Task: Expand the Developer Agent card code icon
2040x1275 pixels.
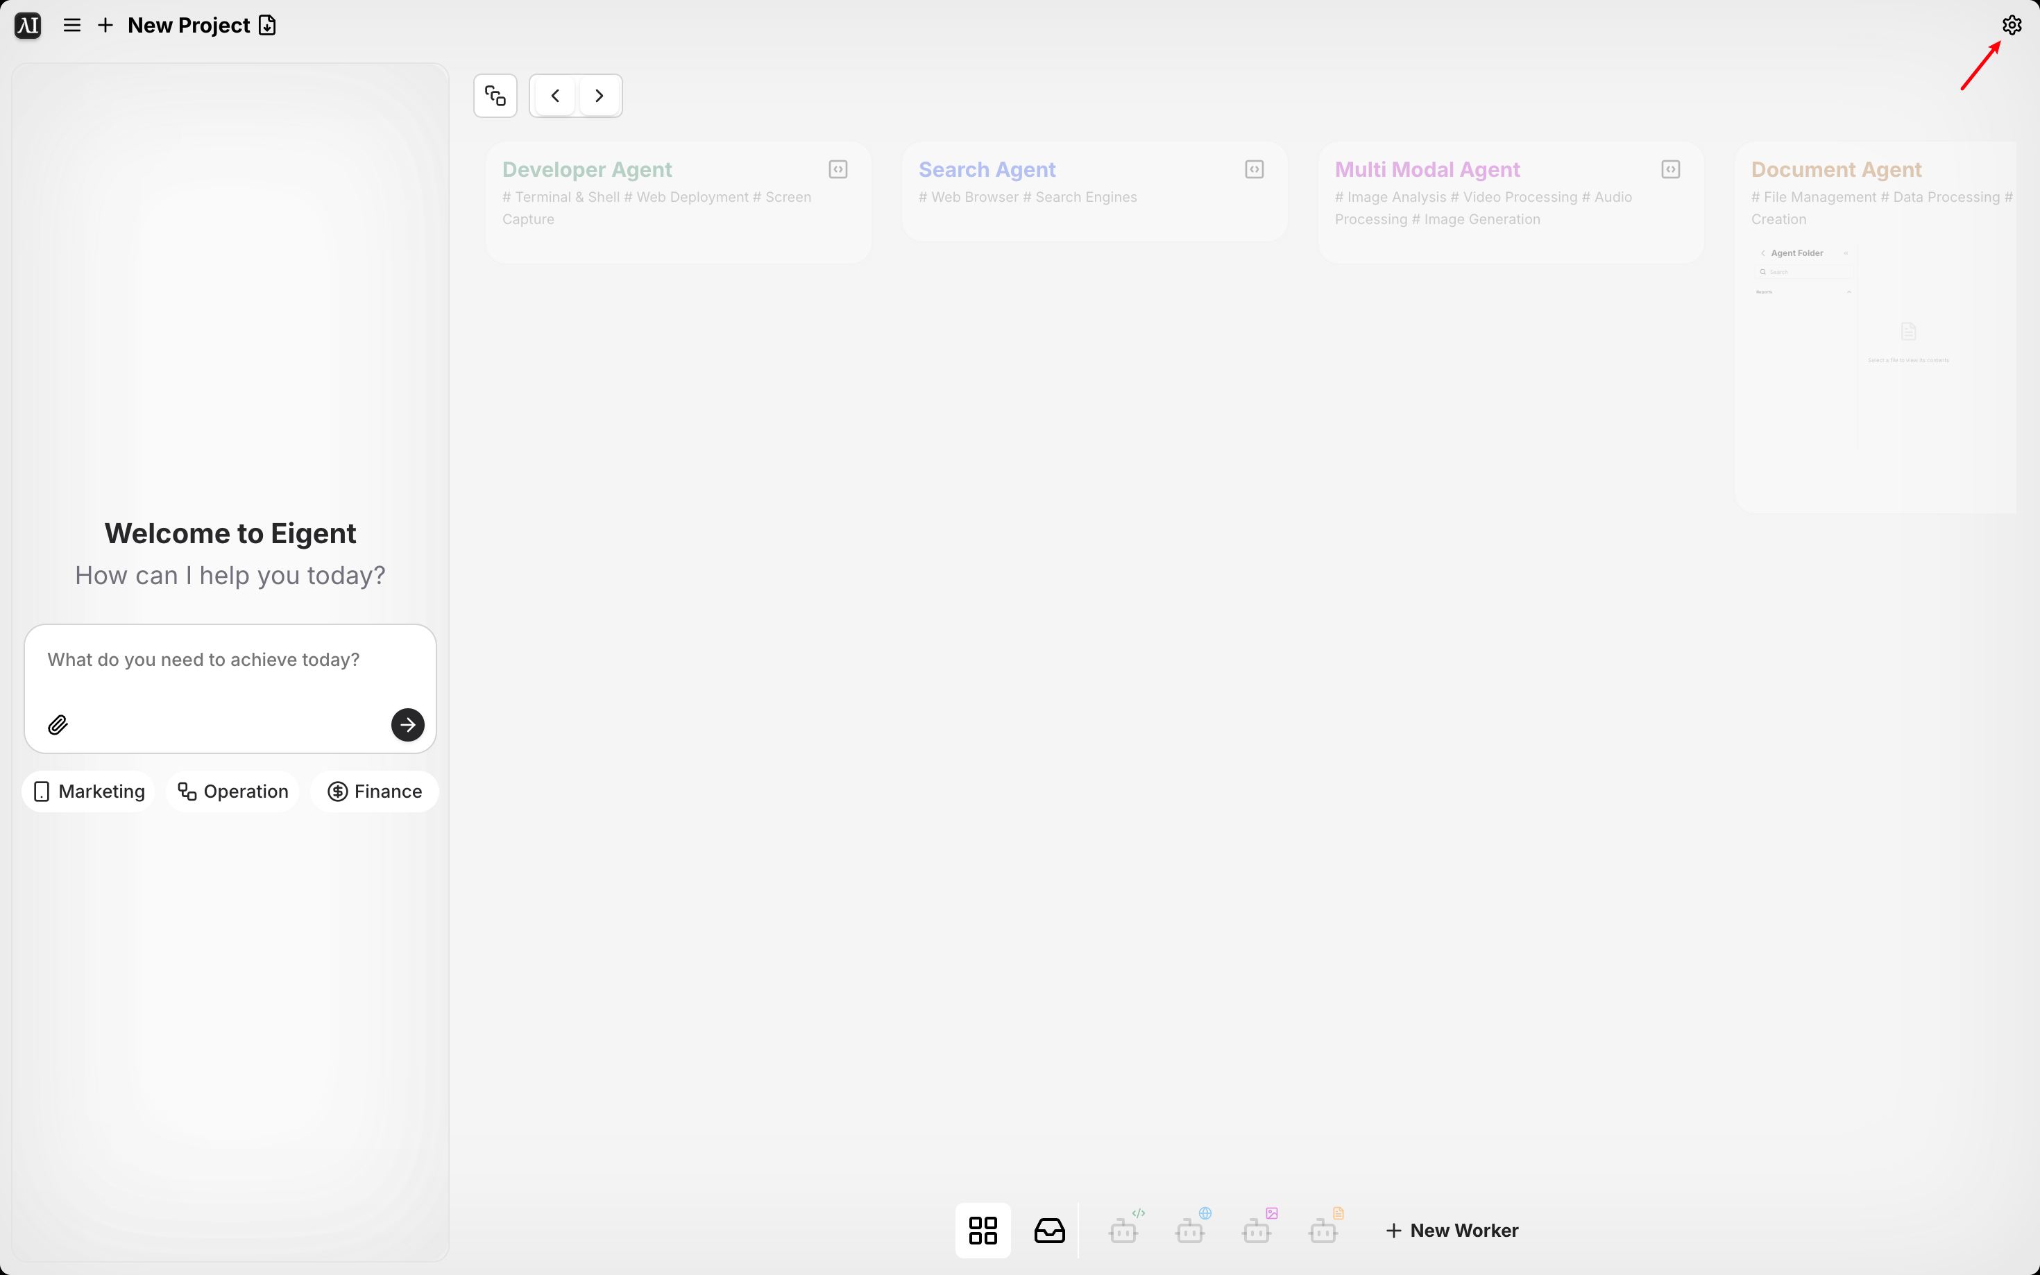Action: pyautogui.click(x=838, y=169)
